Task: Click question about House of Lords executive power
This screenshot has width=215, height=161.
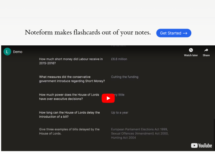Action: [x=69, y=97]
